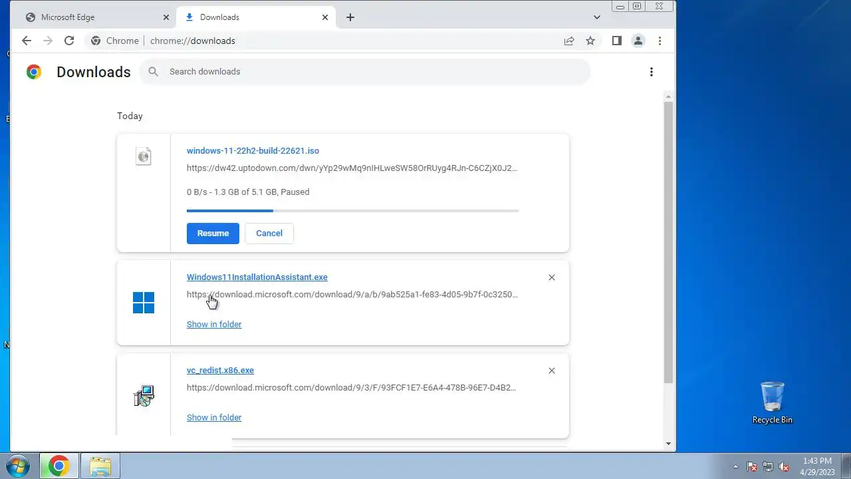Remove vc_redist.x86.exe from the list
The image size is (851, 479).
551,371
